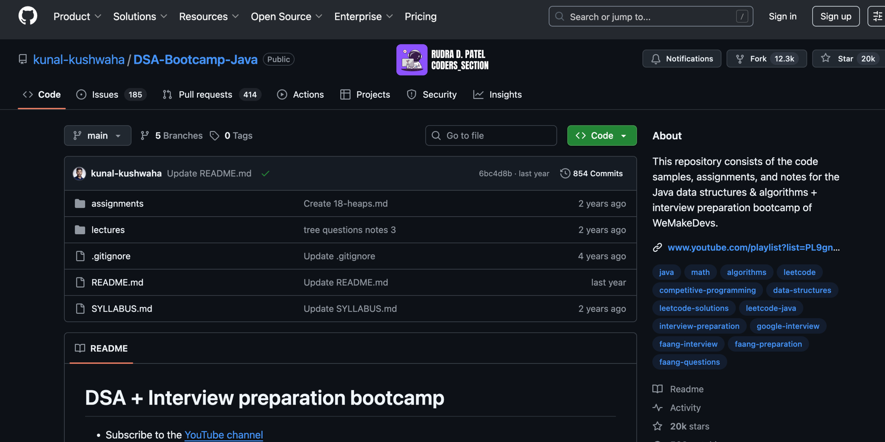
Task: Expand the main branch selector
Action: pos(97,135)
